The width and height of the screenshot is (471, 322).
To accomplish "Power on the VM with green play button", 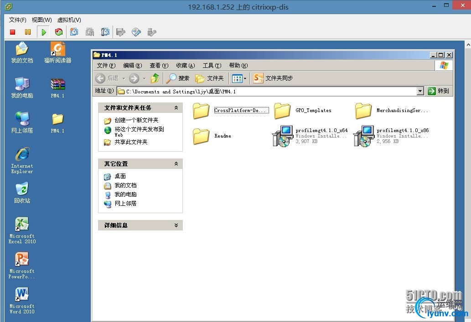I will tap(44, 32).
